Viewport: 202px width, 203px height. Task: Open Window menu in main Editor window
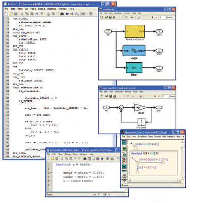(63, 9)
